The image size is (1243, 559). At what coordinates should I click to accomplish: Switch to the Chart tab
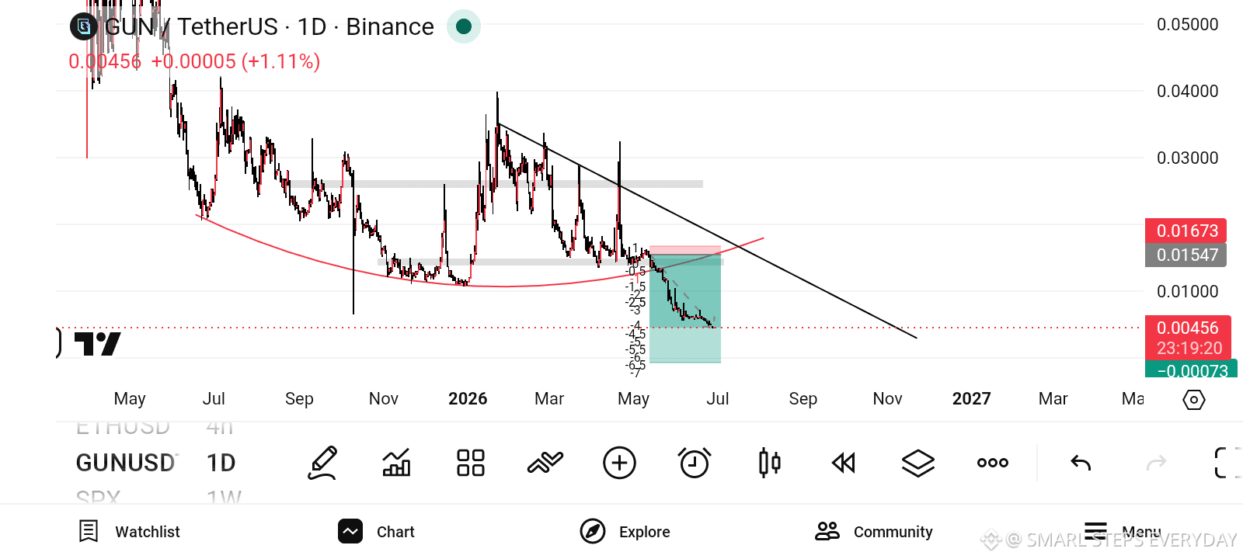click(377, 532)
